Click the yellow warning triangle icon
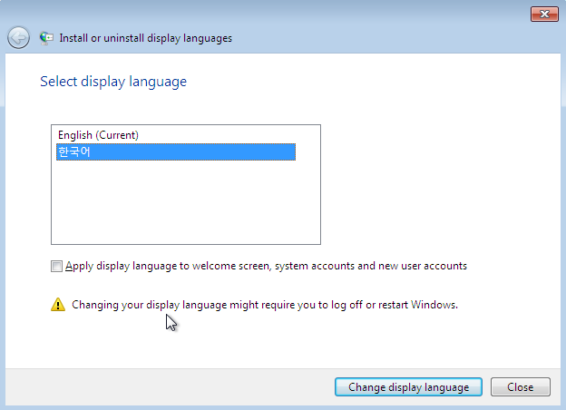566x410 pixels. tap(58, 305)
